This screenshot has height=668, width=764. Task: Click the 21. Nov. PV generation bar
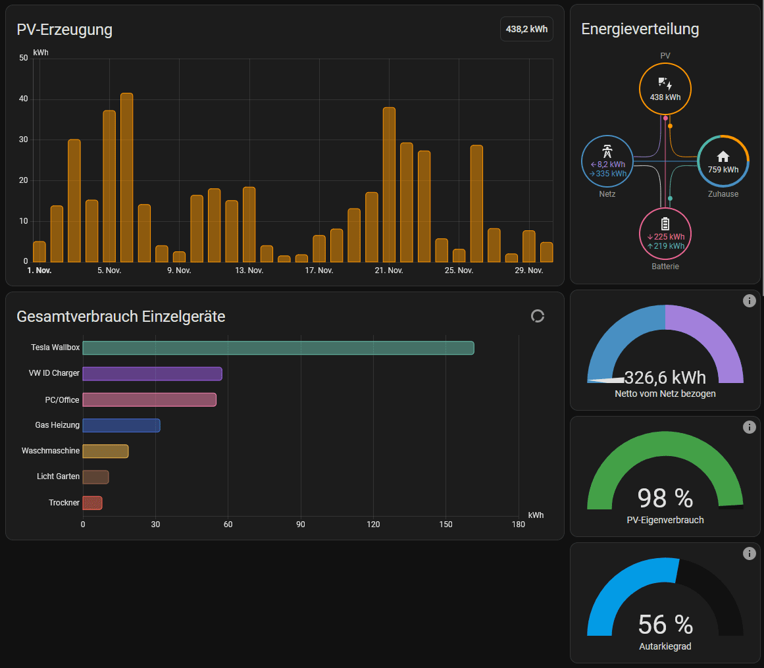[389, 185]
